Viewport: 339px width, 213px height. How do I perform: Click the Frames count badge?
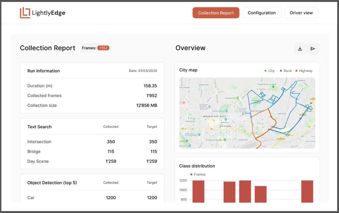click(x=103, y=48)
